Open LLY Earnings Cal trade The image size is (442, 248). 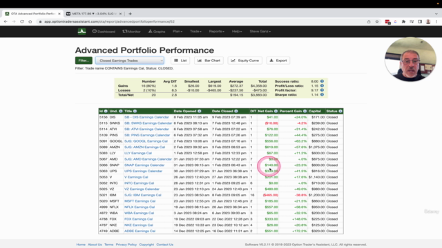pyautogui.click(x=138, y=153)
